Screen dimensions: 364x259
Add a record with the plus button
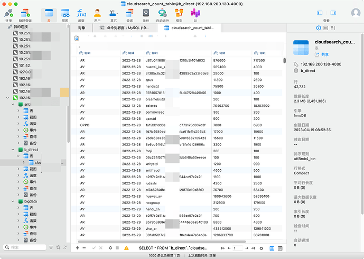pos(78,248)
